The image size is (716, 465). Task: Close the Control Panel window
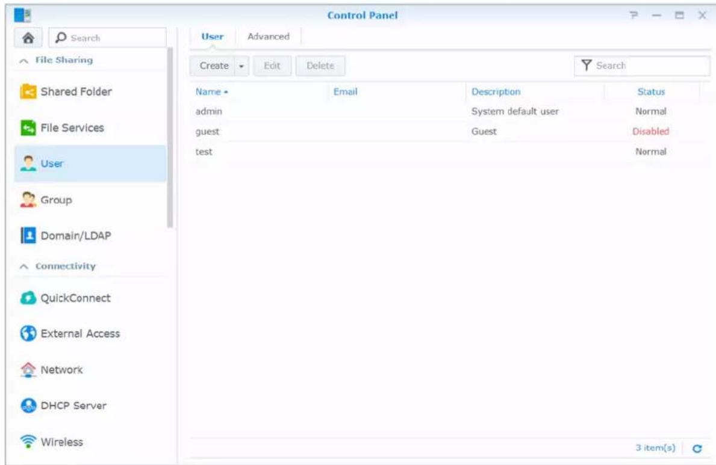coord(702,16)
